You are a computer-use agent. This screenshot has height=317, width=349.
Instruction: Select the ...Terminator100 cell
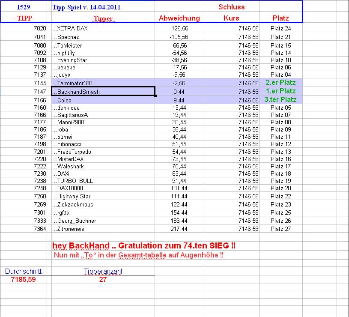click(x=103, y=83)
